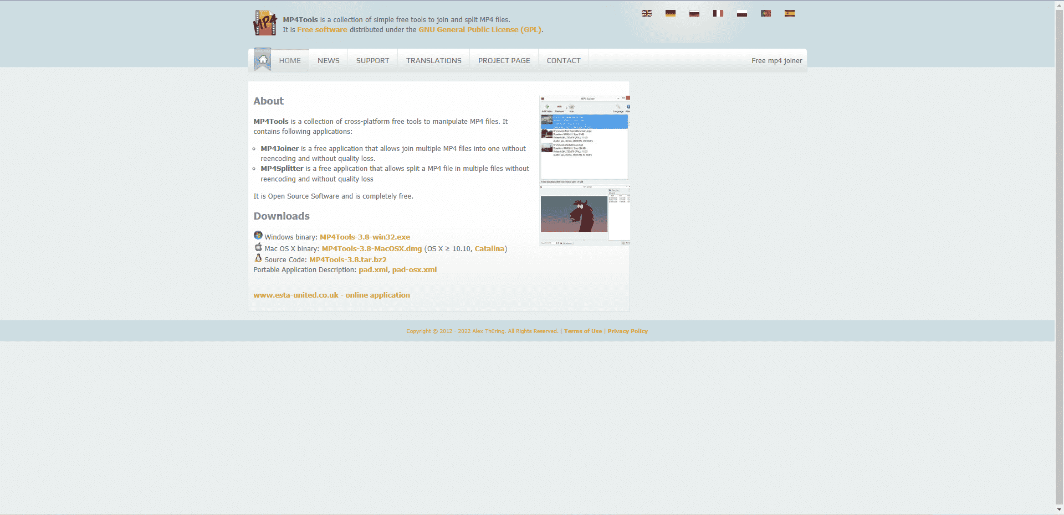Open the Privacy Policy footer link
The image size is (1064, 515).
tap(628, 331)
